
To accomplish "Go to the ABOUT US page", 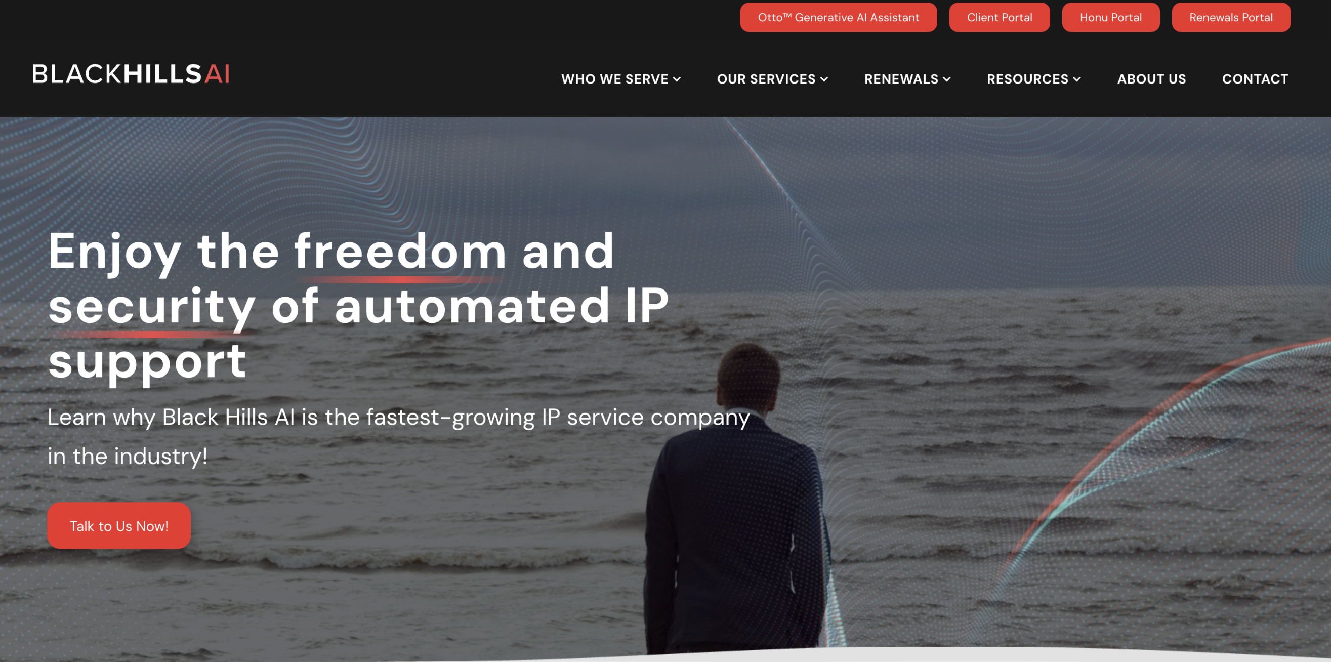I will click(x=1151, y=79).
